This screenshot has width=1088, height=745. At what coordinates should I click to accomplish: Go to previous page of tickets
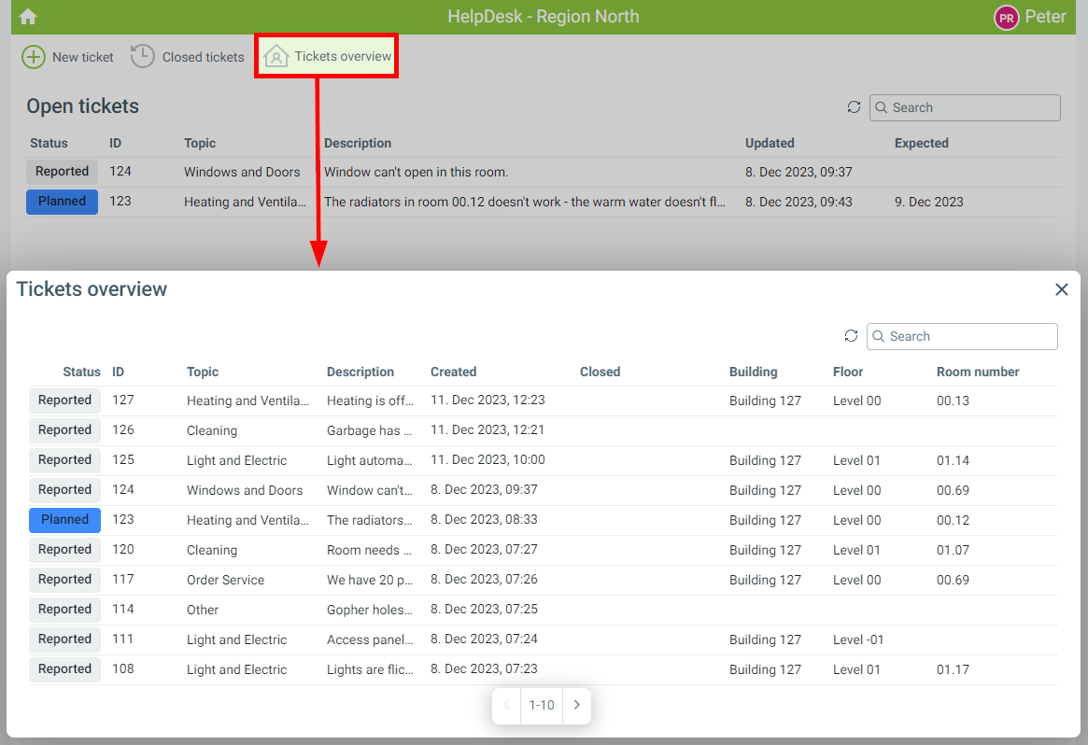pos(507,705)
